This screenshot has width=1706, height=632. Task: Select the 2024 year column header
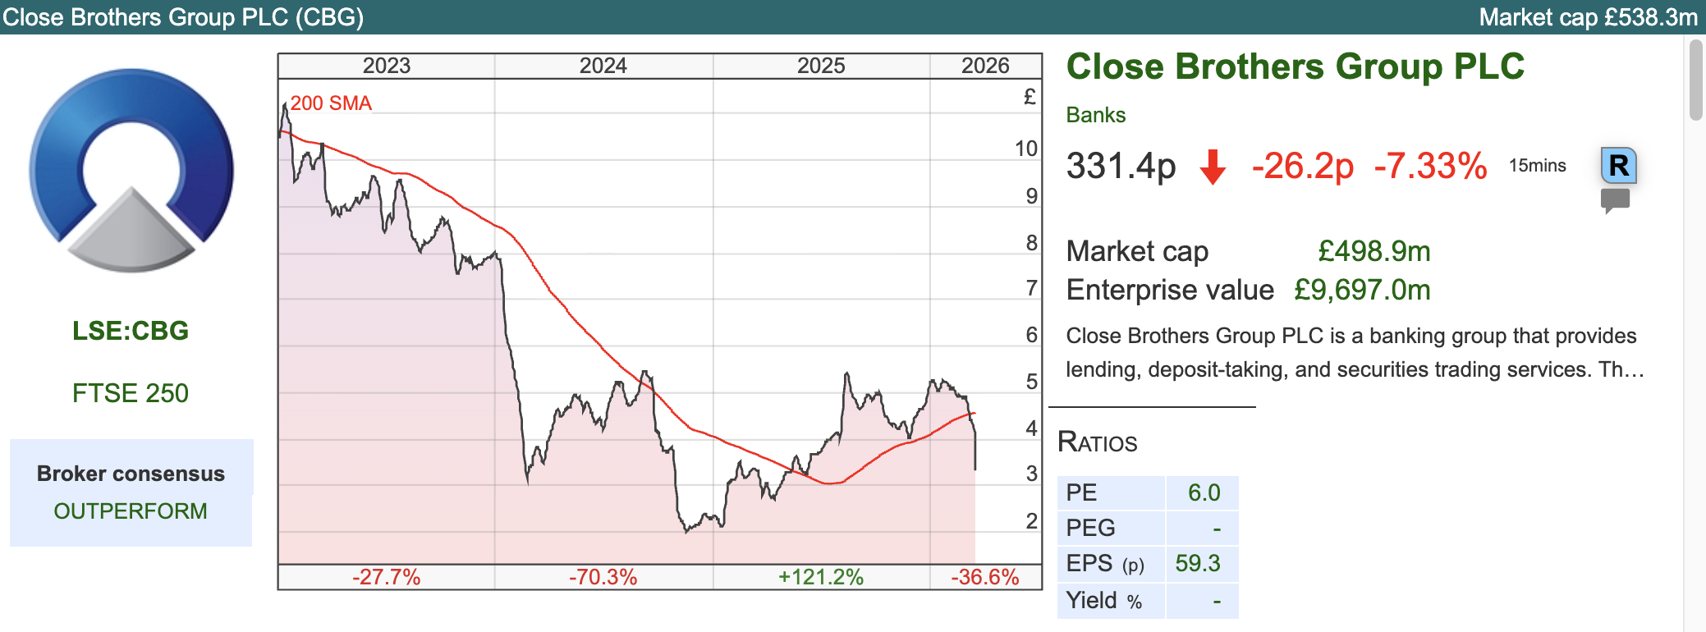603,66
